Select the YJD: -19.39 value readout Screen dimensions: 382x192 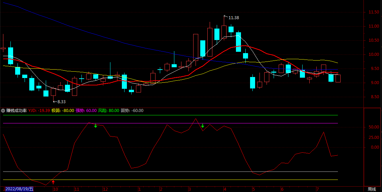coord(39,111)
